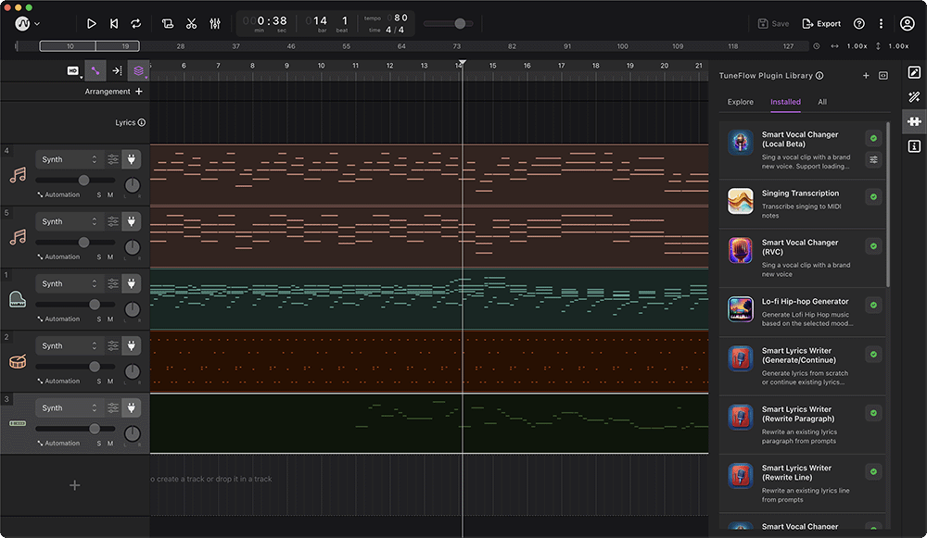Switch to the Installed tab
This screenshot has height=538, width=927.
click(785, 102)
